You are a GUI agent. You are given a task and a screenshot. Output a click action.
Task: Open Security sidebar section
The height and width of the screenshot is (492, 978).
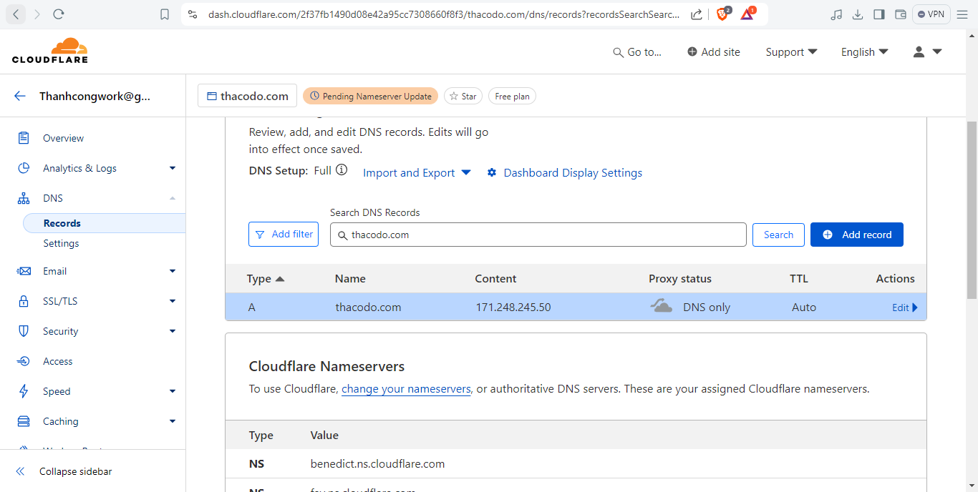click(60, 331)
